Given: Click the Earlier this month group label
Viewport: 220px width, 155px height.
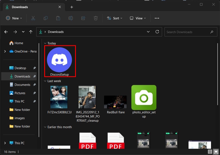Looking at the screenshot, I should [x=59, y=127].
